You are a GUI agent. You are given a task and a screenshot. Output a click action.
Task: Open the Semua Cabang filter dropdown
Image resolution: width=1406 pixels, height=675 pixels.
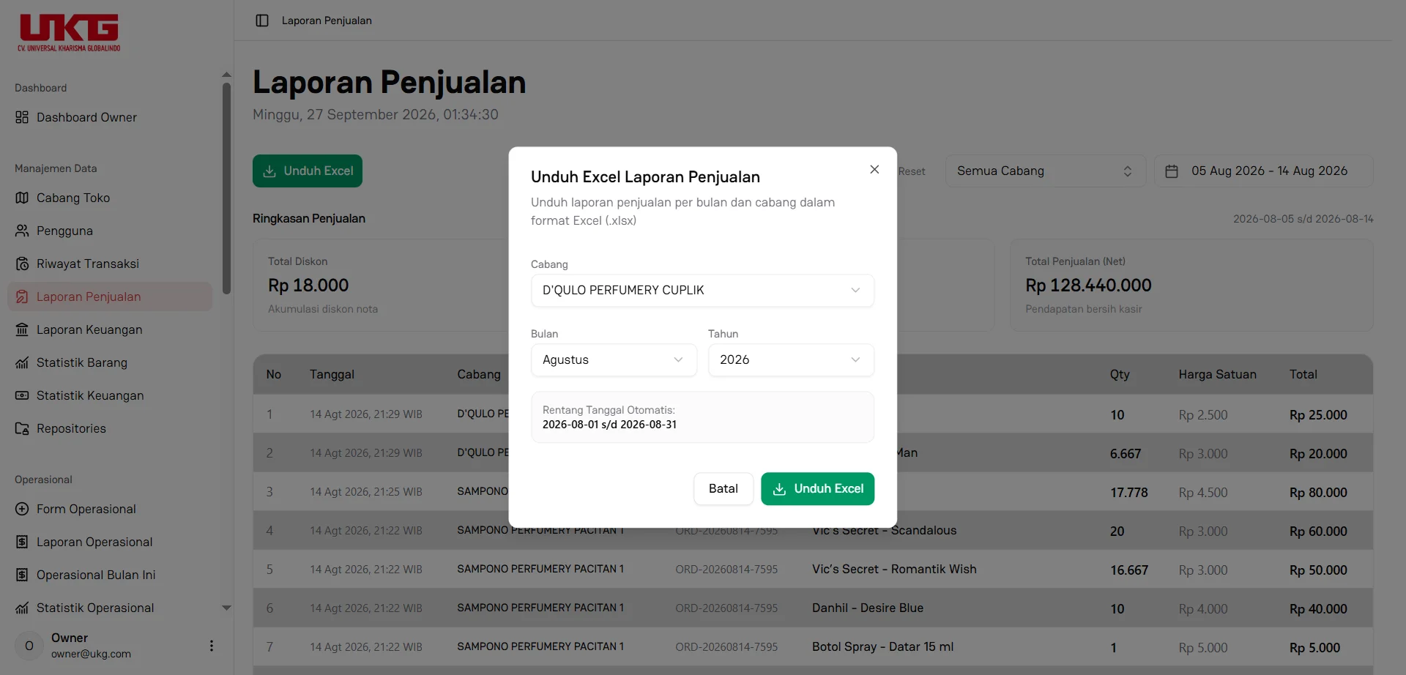tap(1045, 171)
